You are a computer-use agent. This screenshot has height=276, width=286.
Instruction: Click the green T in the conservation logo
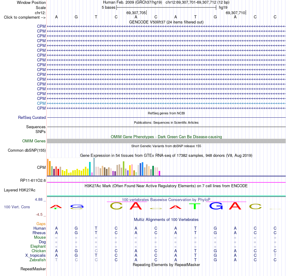(x=195, y=206)
